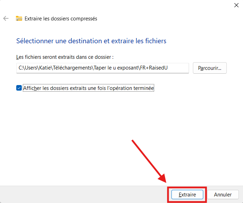Go back using the back arrow

[6, 19]
